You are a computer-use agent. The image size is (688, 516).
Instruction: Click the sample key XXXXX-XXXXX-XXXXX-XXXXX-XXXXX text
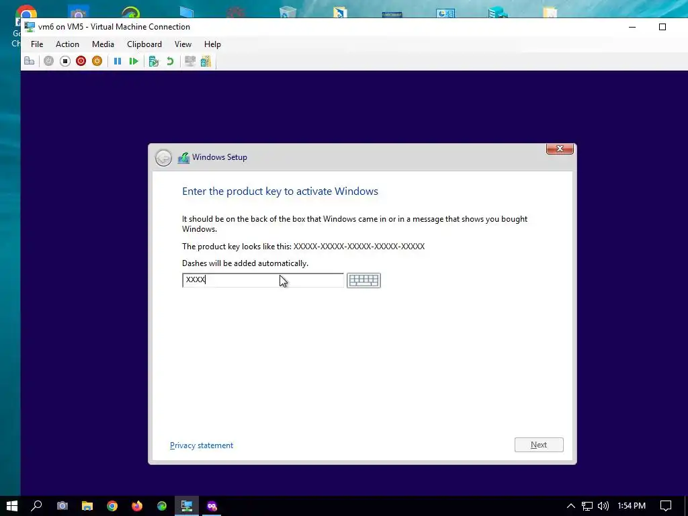click(359, 247)
